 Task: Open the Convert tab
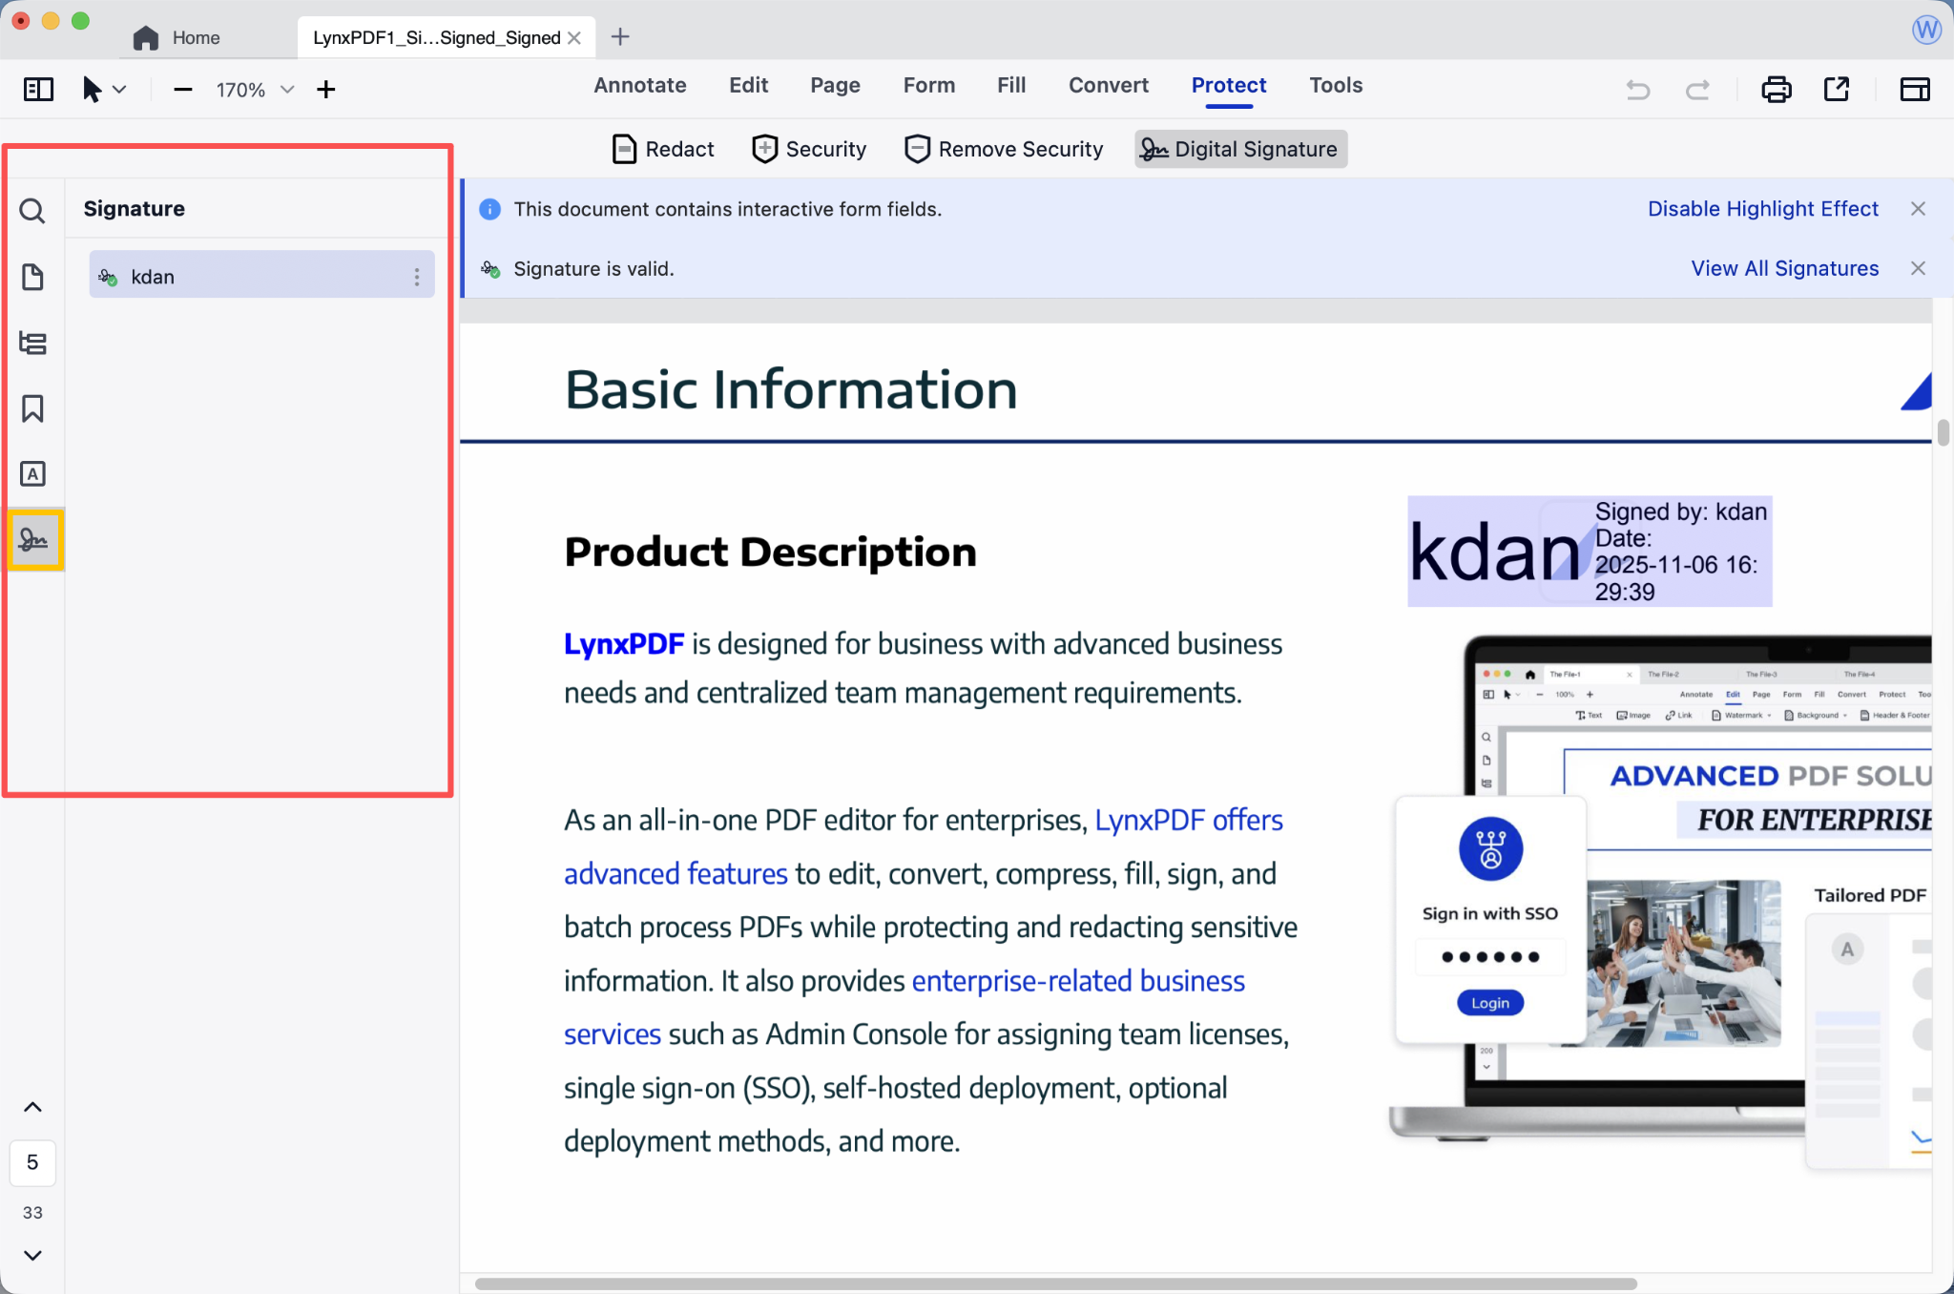[x=1108, y=85]
